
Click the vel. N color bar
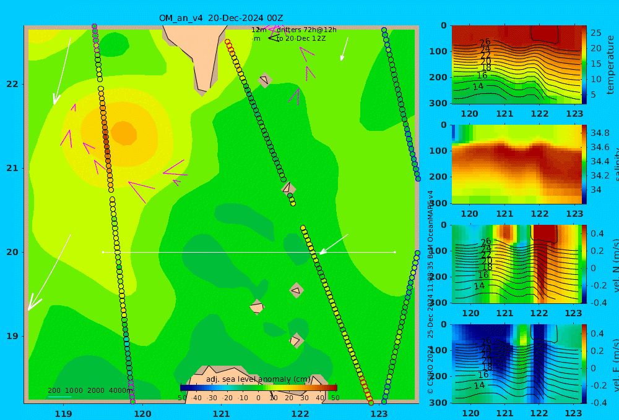pyautogui.click(x=584, y=264)
